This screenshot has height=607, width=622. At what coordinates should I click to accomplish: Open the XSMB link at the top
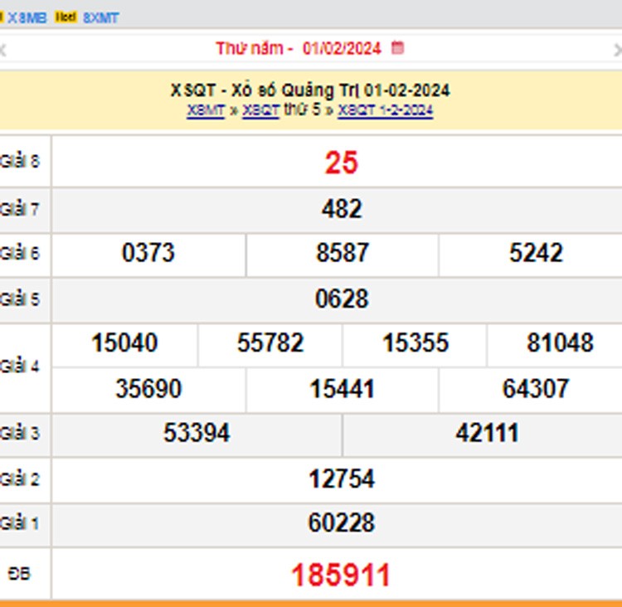[x=27, y=17]
